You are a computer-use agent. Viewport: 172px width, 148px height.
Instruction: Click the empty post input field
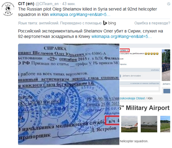pos(139,89)
